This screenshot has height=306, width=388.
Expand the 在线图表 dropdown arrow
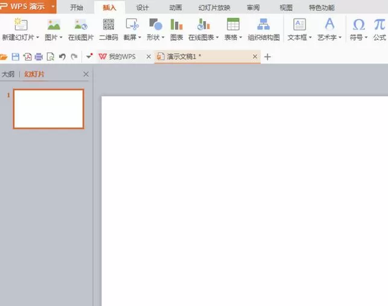pyautogui.click(x=217, y=37)
